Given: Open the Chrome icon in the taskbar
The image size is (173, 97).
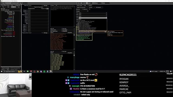Looking at the screenshot, I should [38, 71].
